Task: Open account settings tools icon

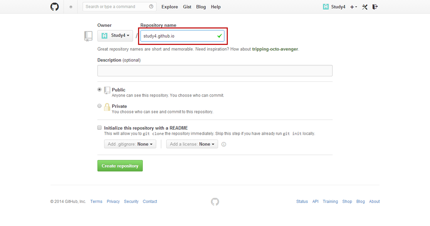Action: click(365, 7)
